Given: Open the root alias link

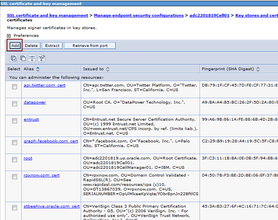Looking at the screenshot, I should (28, 158).
